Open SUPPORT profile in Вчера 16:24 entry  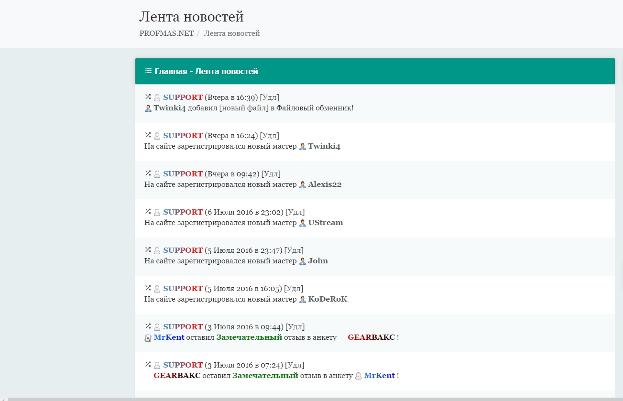click(x=183, y=136)
